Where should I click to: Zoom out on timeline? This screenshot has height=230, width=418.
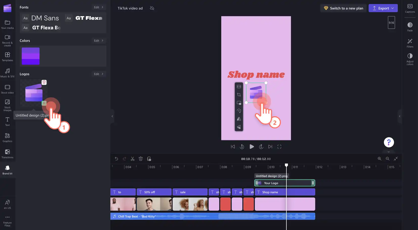(x=387, y=159)
